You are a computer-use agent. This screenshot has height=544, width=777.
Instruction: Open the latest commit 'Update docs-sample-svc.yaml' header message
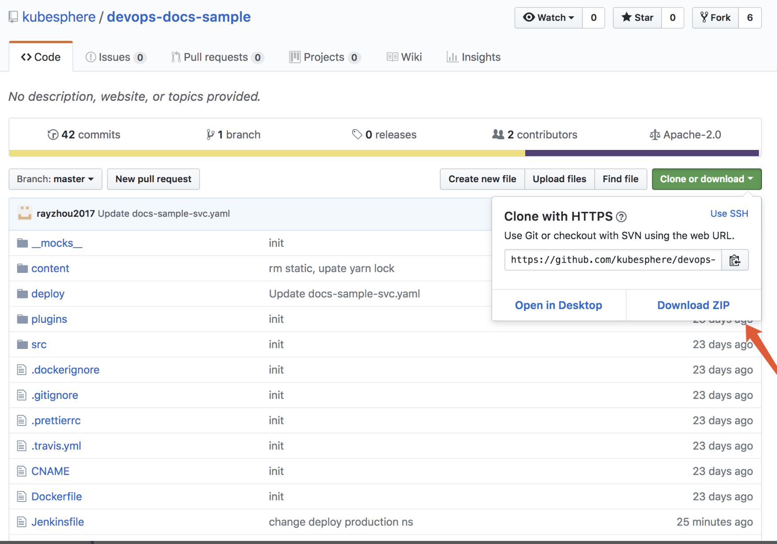pos(164,214)
